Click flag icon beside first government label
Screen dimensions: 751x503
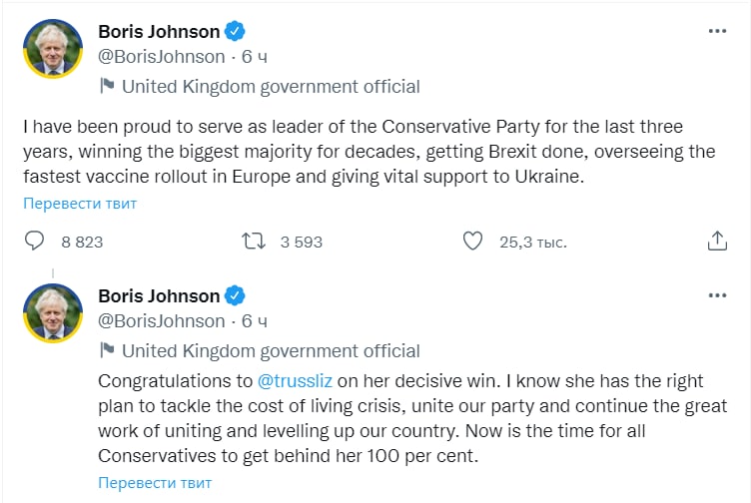(x=108, y=87)
